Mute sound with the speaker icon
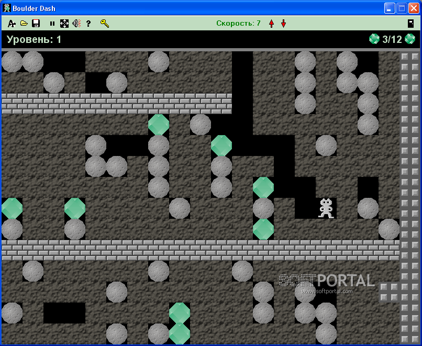The image size is (422, 346). coord(76,24)
